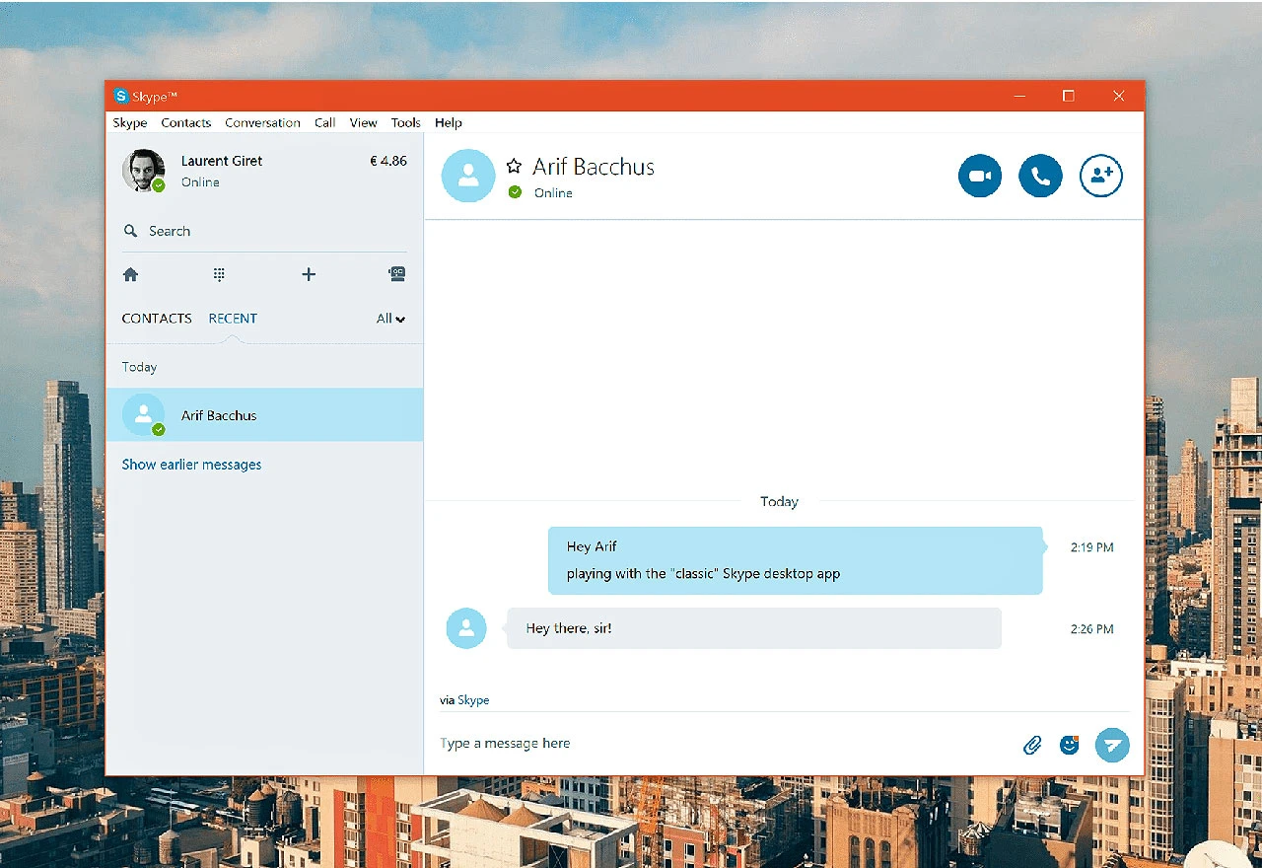This screenshot has width=1262, height=868.
Task: Open the bots icon in the sidebar
Action: 397,274
